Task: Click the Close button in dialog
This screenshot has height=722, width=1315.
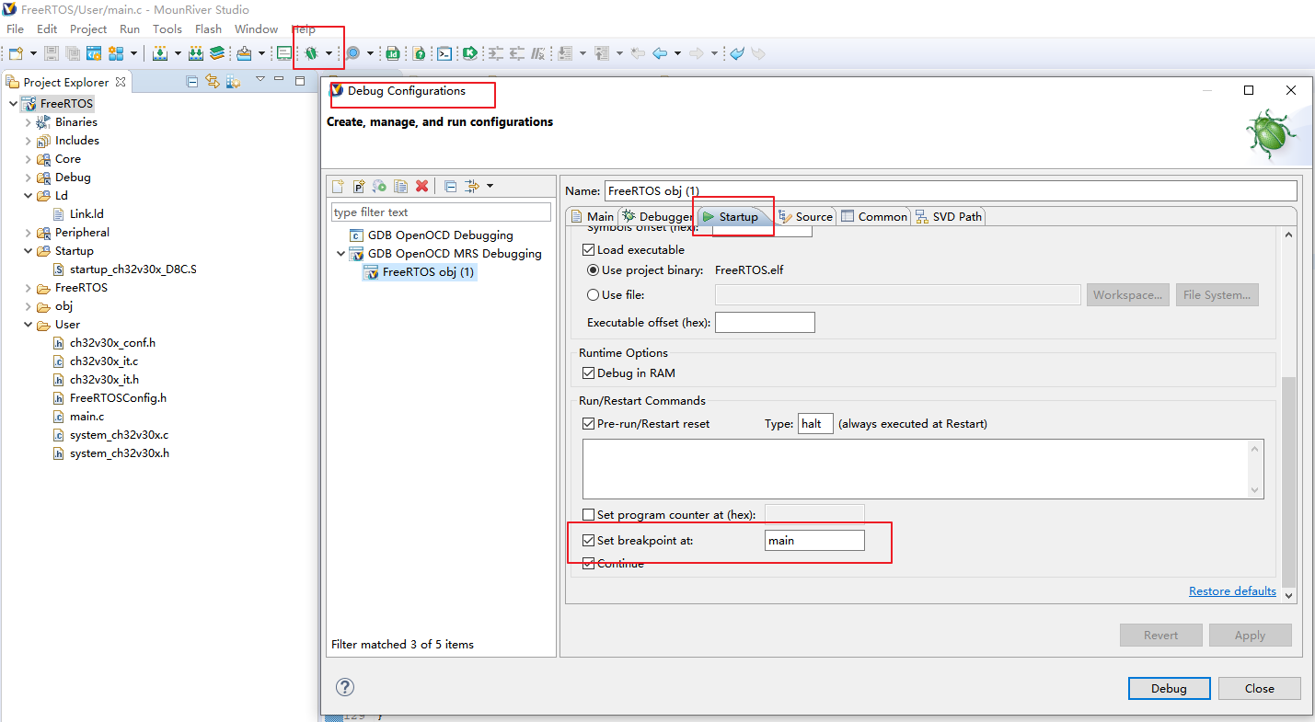Action: tap(1260, 688)
